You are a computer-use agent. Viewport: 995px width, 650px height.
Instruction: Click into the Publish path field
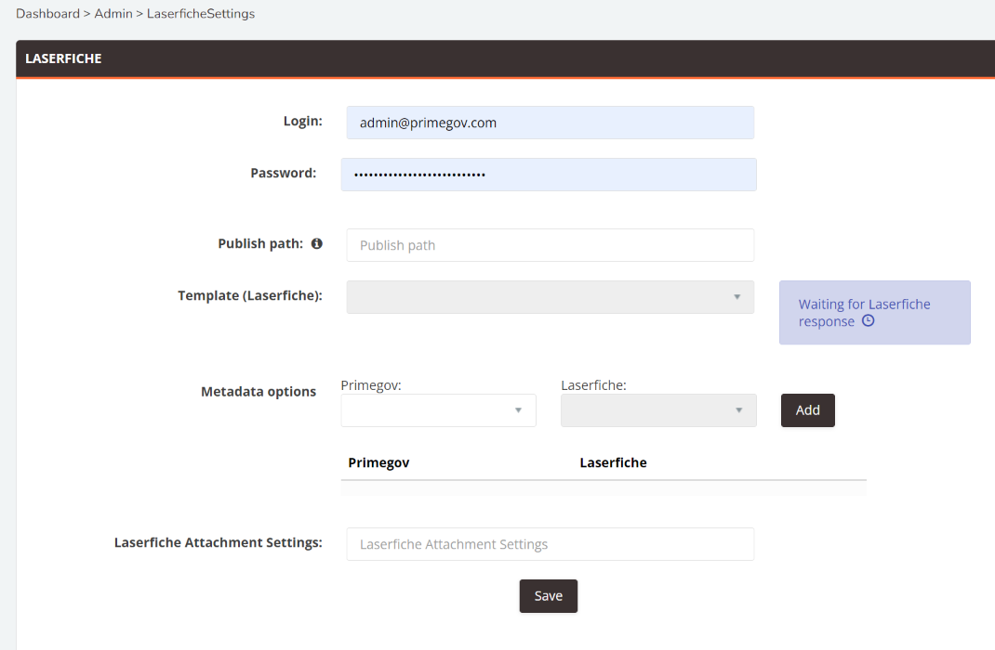point(551,245)
